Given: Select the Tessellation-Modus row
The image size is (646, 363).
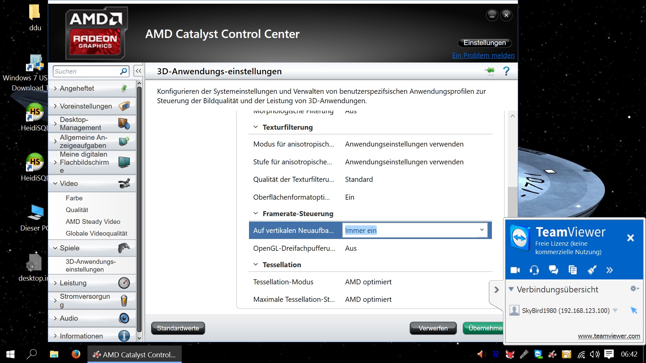Looking at the screenshot, I should pyautogui.click(x=370, y=282).
